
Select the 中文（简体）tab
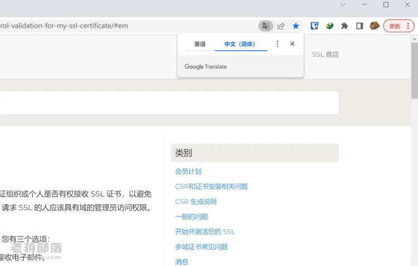tap(240, 44)
